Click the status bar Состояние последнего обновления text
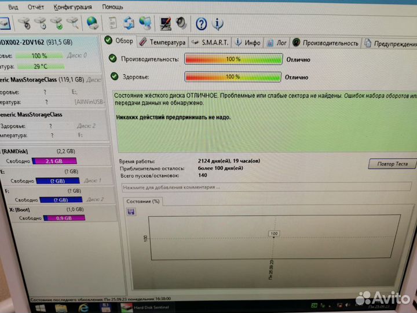 101,299
